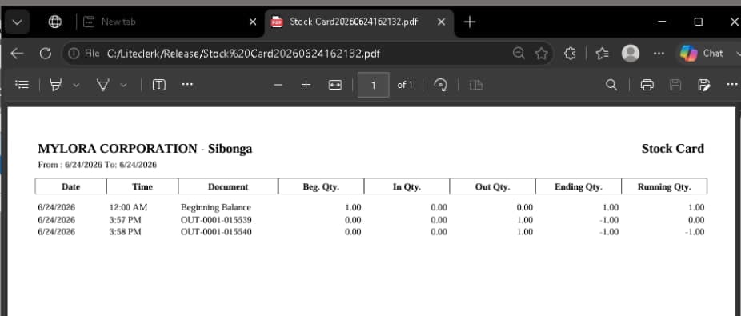Click the page number input field
The width and height of the screenshot is (741, 316).
[374, 85]
